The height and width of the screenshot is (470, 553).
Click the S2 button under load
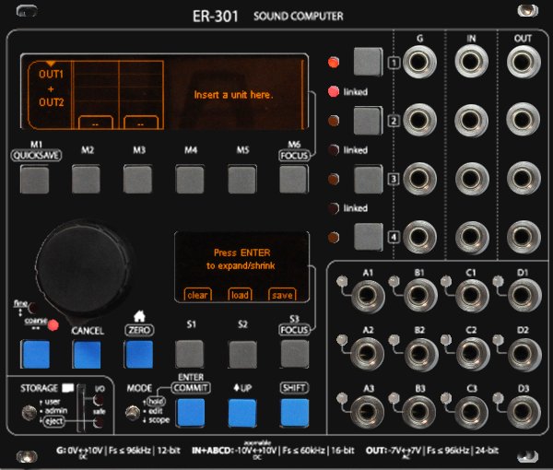[242, 354]
